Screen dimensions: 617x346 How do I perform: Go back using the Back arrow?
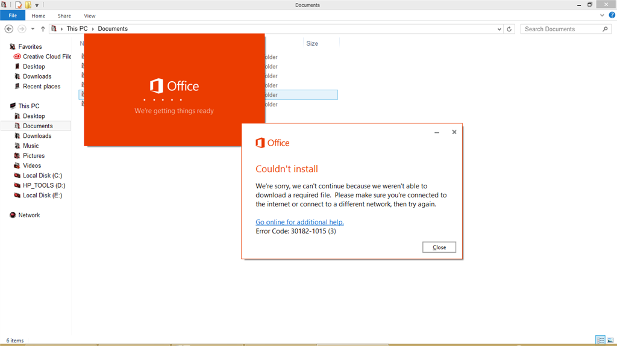[9, 29]
